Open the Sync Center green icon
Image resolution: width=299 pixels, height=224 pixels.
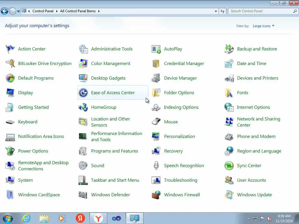click(229, 166)
